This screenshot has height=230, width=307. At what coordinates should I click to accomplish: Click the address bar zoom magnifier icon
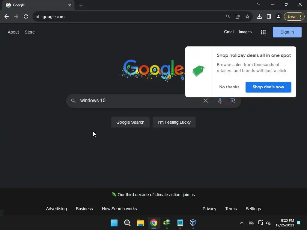[228, 17]
